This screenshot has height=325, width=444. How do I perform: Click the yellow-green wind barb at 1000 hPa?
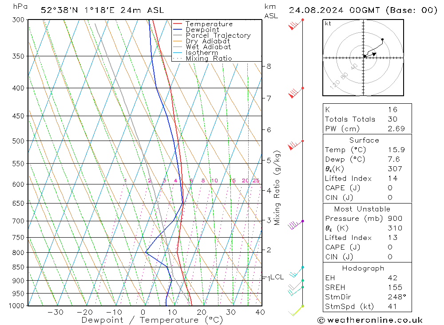point(296,310)
